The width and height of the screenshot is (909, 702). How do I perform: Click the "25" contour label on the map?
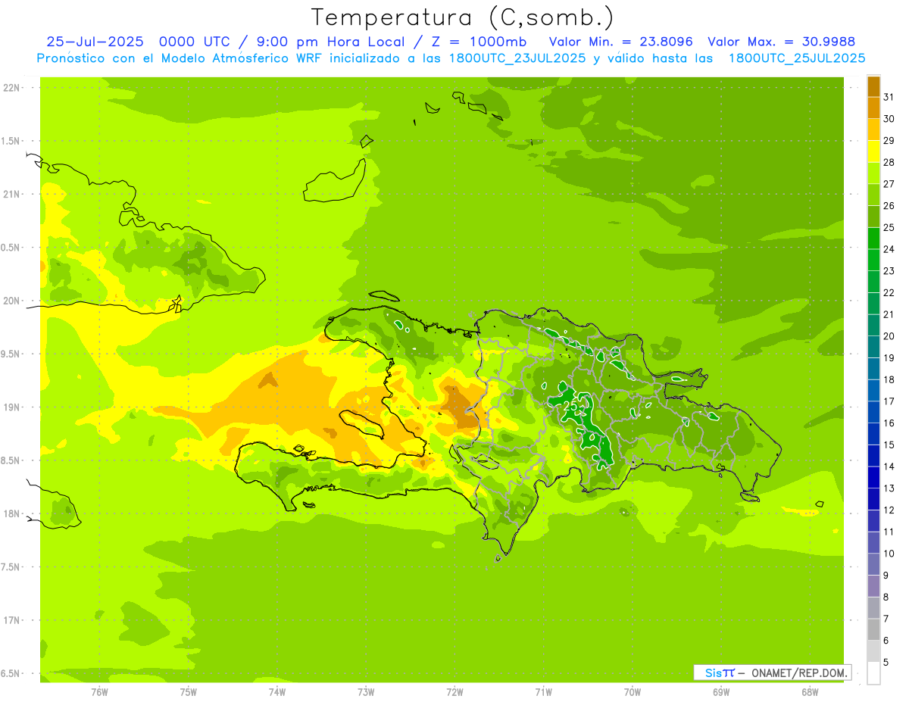[x=572, y=407]
